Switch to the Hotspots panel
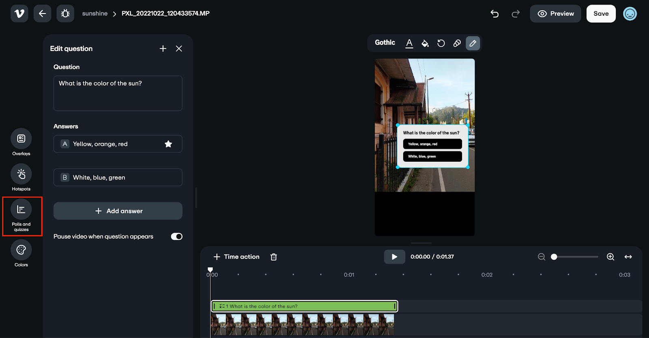The image size is (649, 338). tap(21, 174)
